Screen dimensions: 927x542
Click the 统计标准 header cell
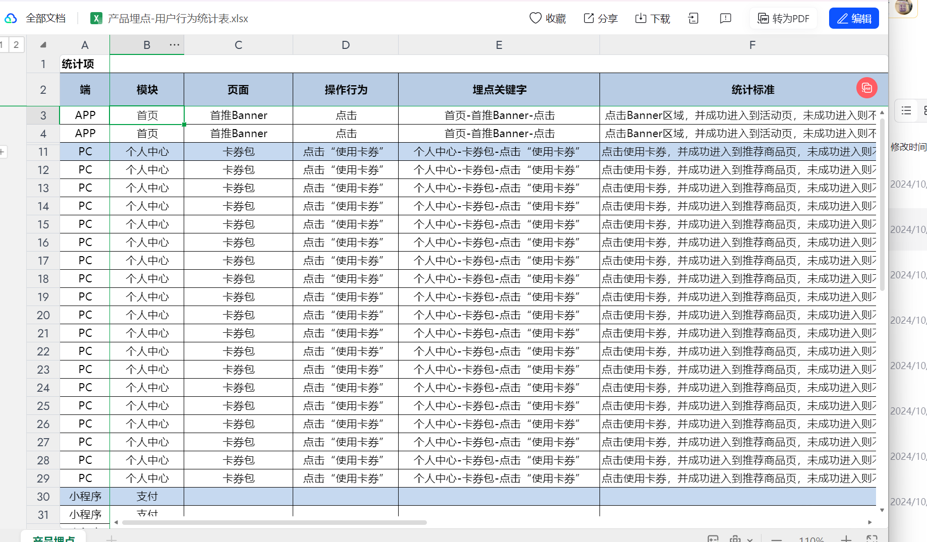752,90
